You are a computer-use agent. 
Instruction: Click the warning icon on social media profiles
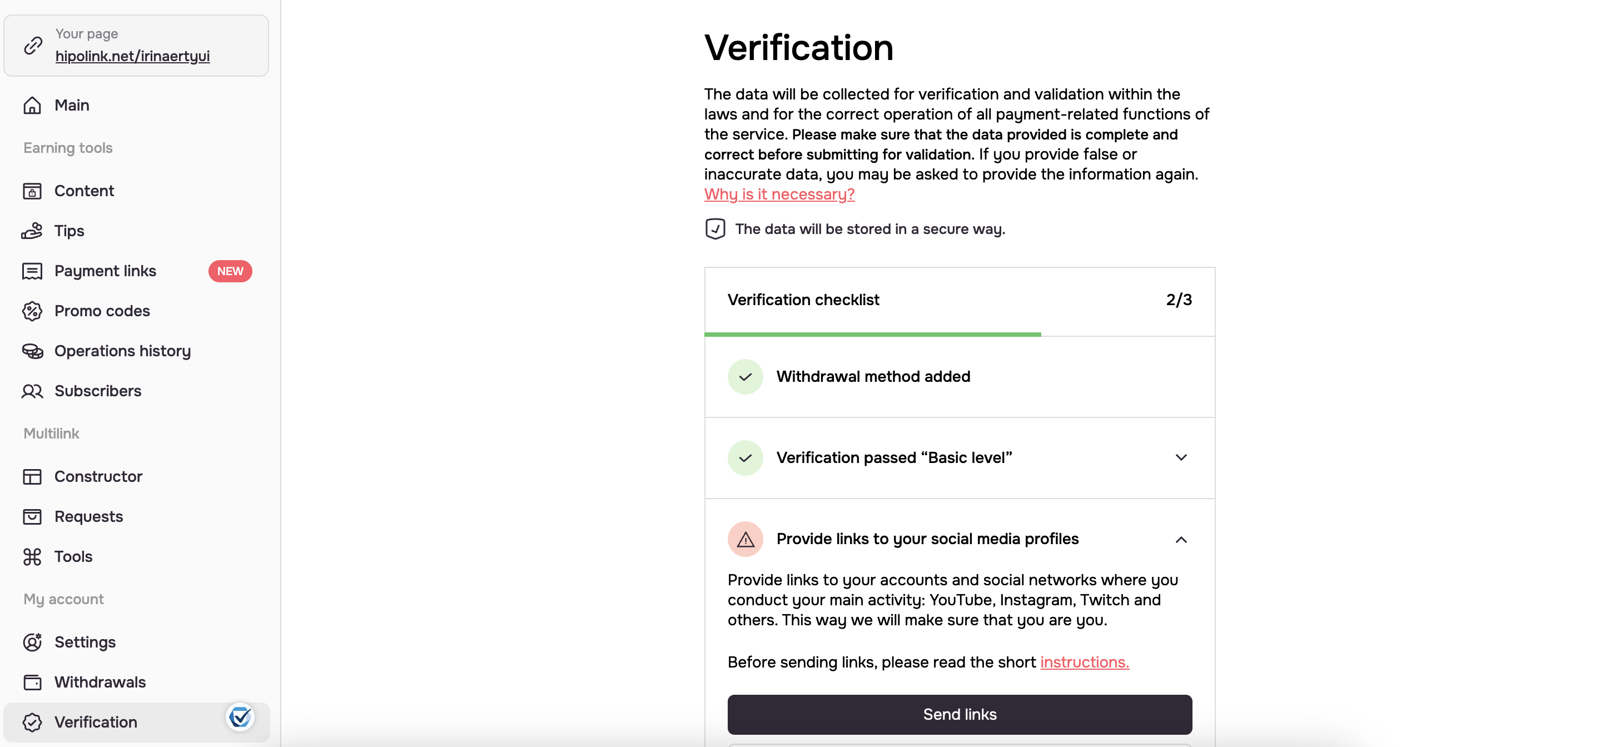pos(745,539)
